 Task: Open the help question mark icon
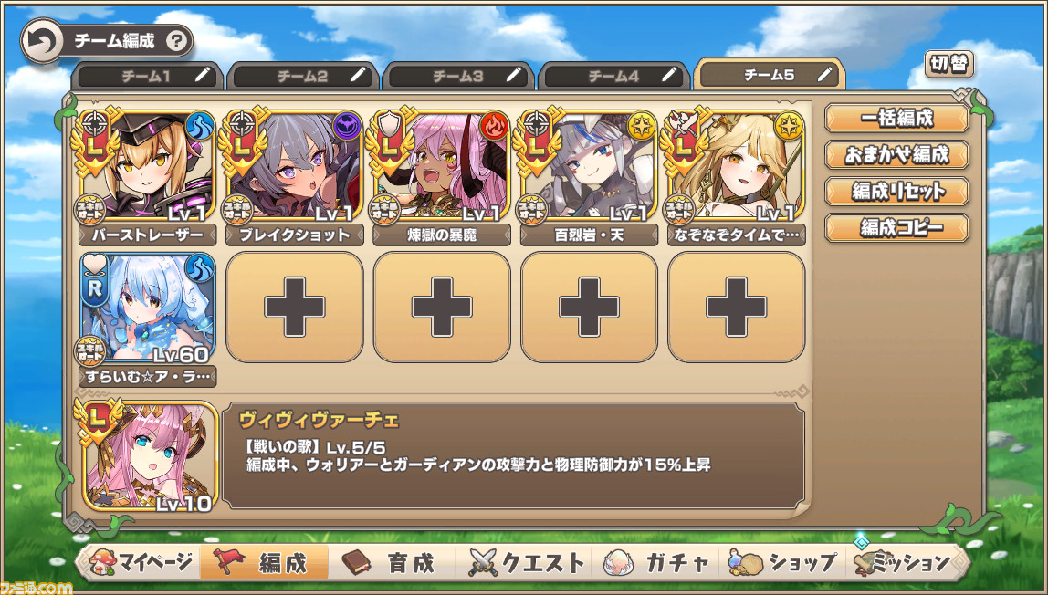[176, 41]
